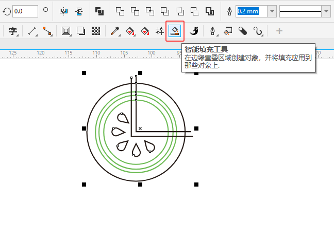Select the fill bucket icon before mesh fill
This screenshot has width=334, height=239.
(x=145, y=31)
